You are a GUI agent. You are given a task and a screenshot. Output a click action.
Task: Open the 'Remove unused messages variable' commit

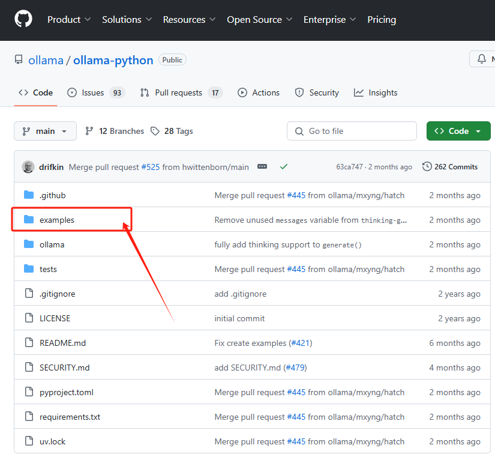coord(311,220)
